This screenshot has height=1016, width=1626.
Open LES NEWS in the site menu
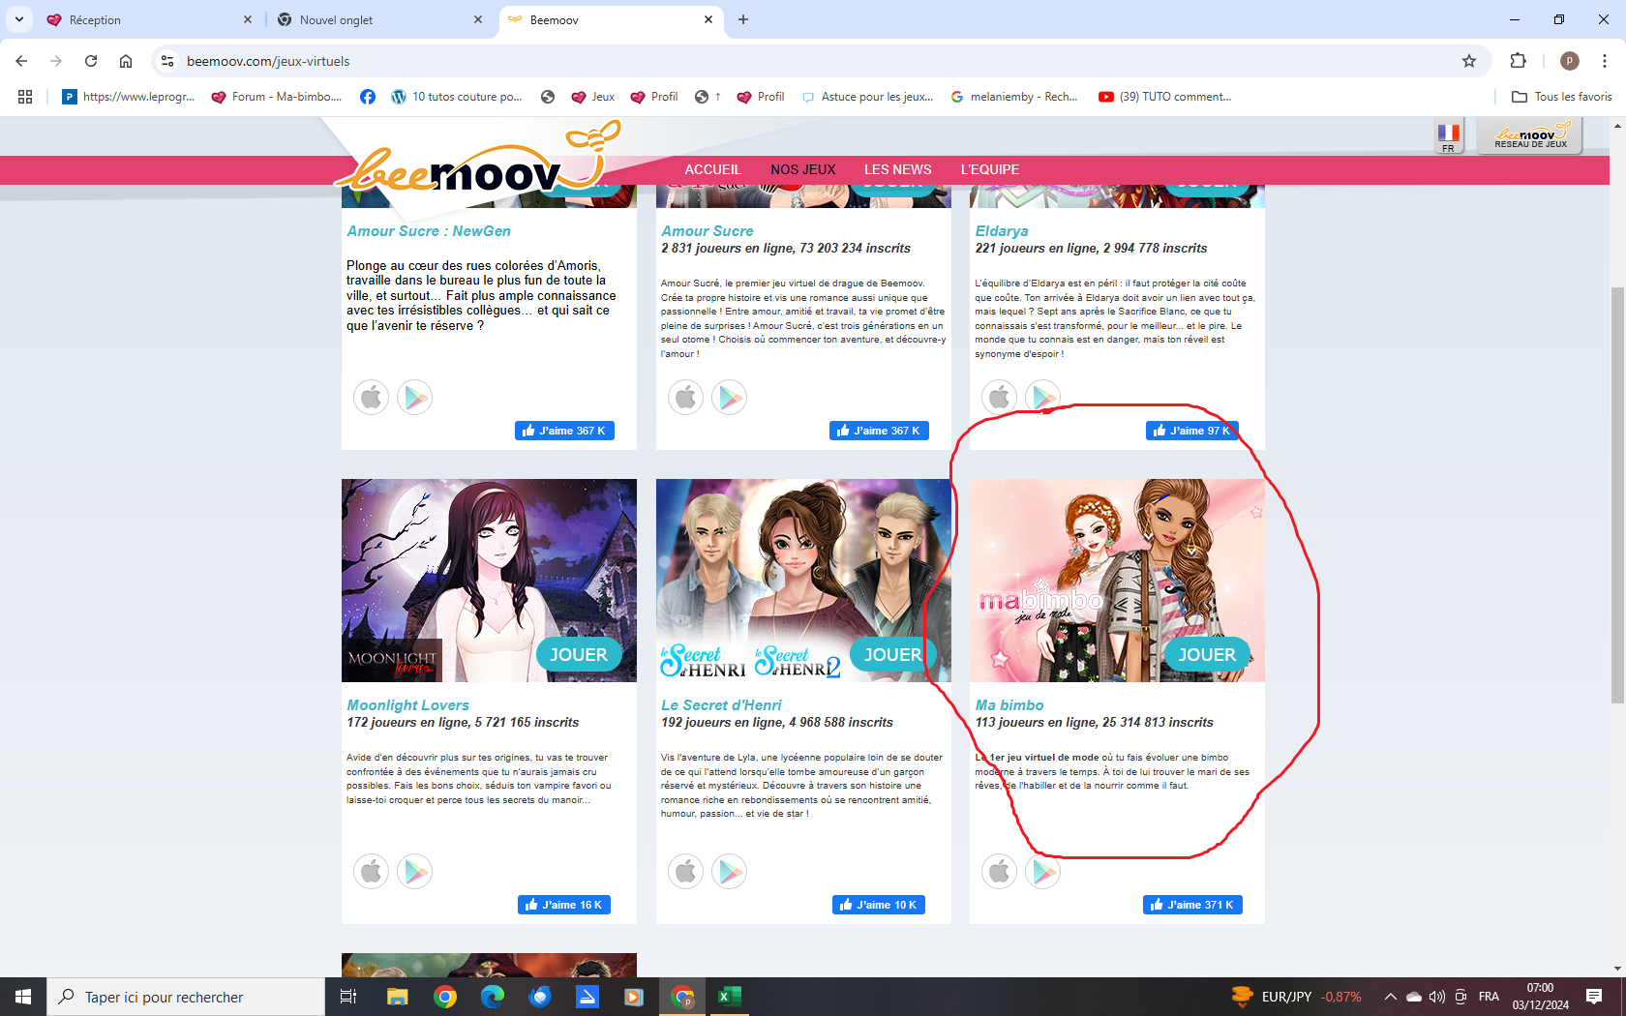coord(898,169)
